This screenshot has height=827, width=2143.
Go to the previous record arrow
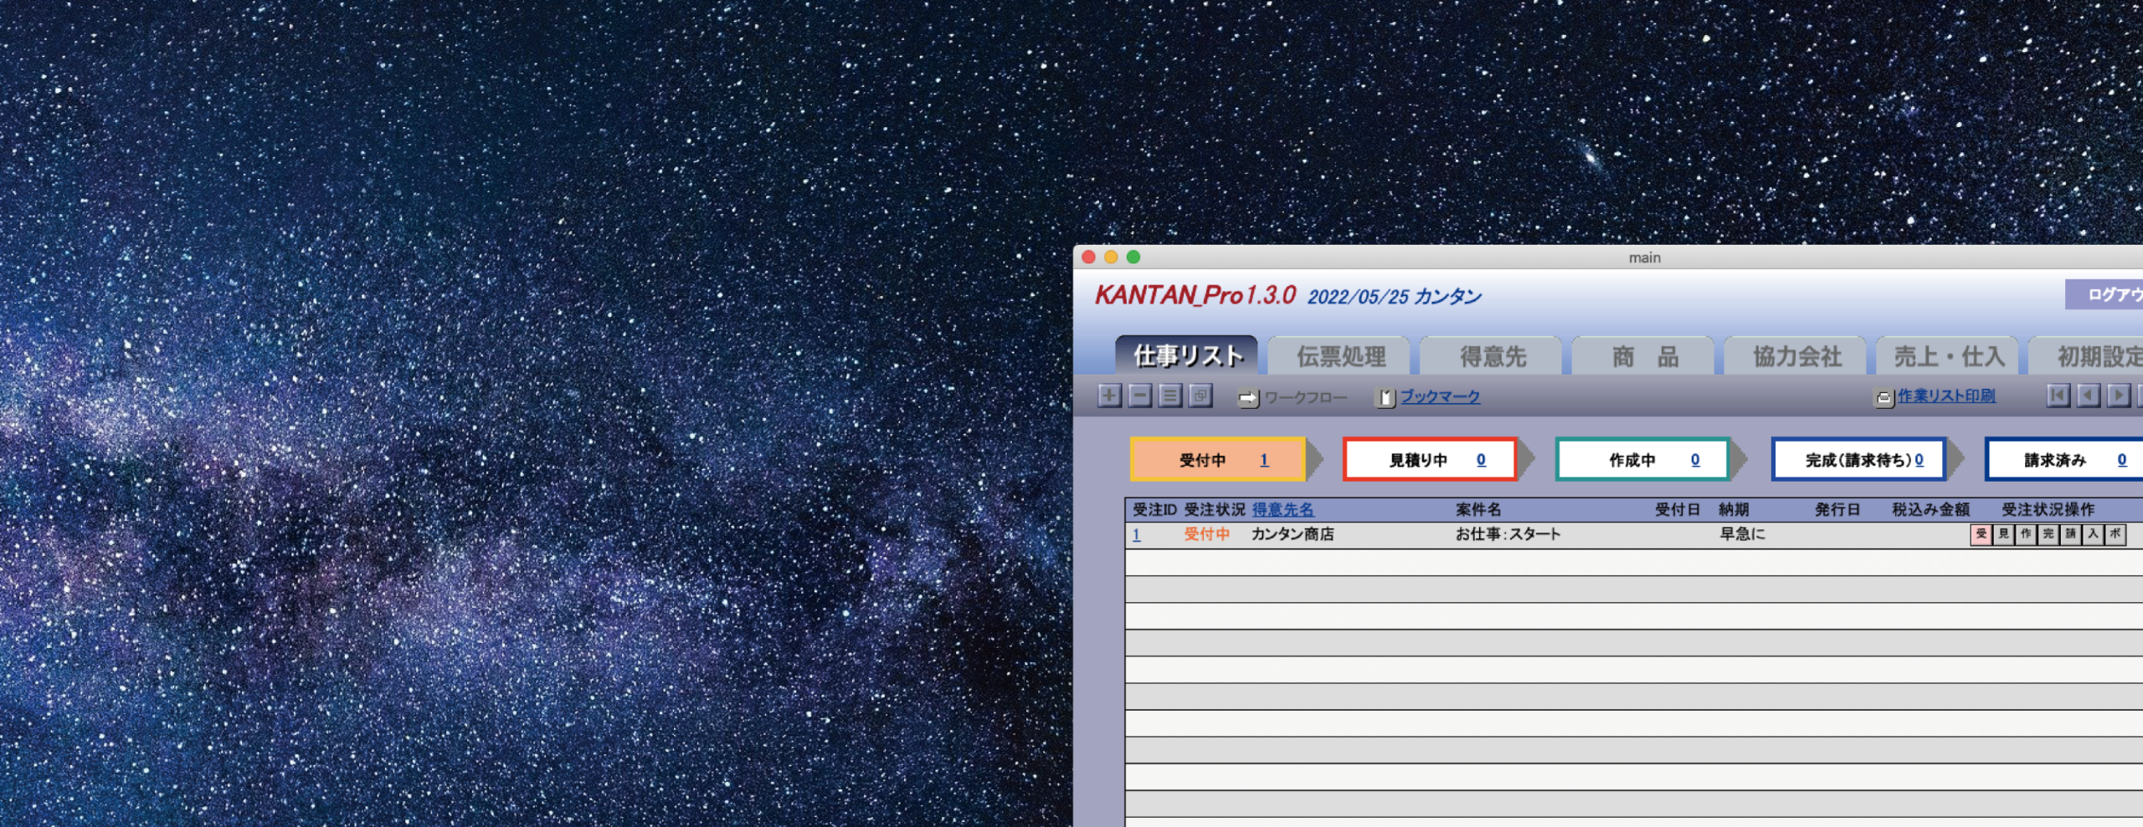pos(2089,396)
